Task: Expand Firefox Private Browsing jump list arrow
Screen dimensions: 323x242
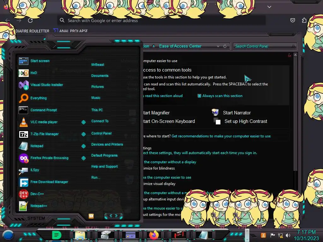Action: [x=83, y=158]
